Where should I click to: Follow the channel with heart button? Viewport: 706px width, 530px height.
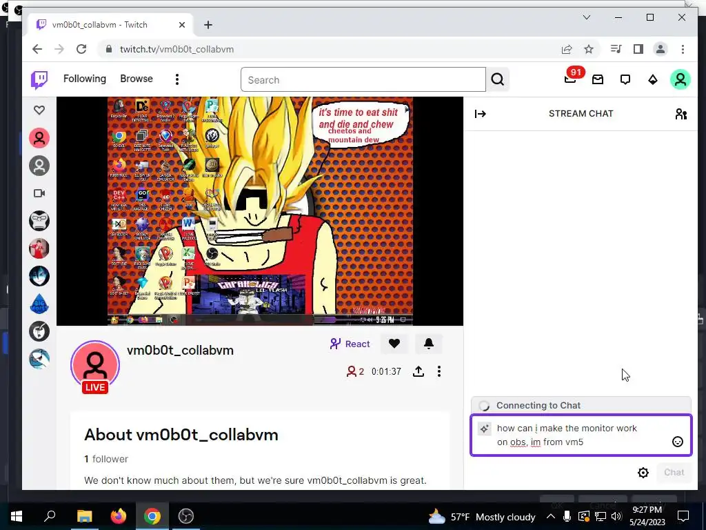pos(394,344)
